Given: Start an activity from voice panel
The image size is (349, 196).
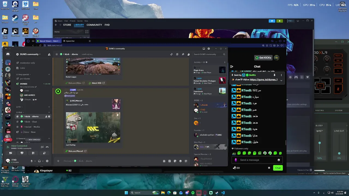Looking at the screenshot, I should point(33,153).
